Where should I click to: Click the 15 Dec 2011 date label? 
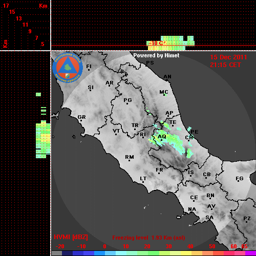tap(228, 57)
